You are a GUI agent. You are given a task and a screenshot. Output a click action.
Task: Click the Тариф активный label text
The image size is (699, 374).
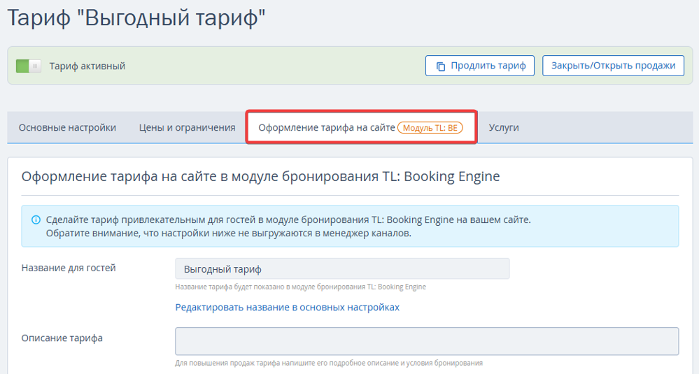click(87, 66)
